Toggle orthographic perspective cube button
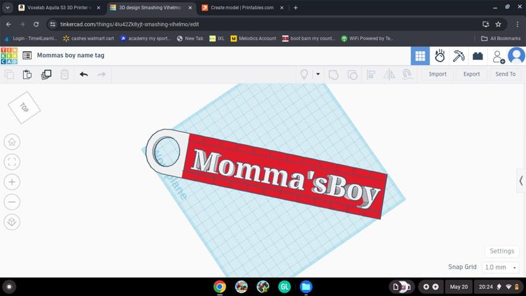This screenshot has height=296, width=526. (12, 222)
